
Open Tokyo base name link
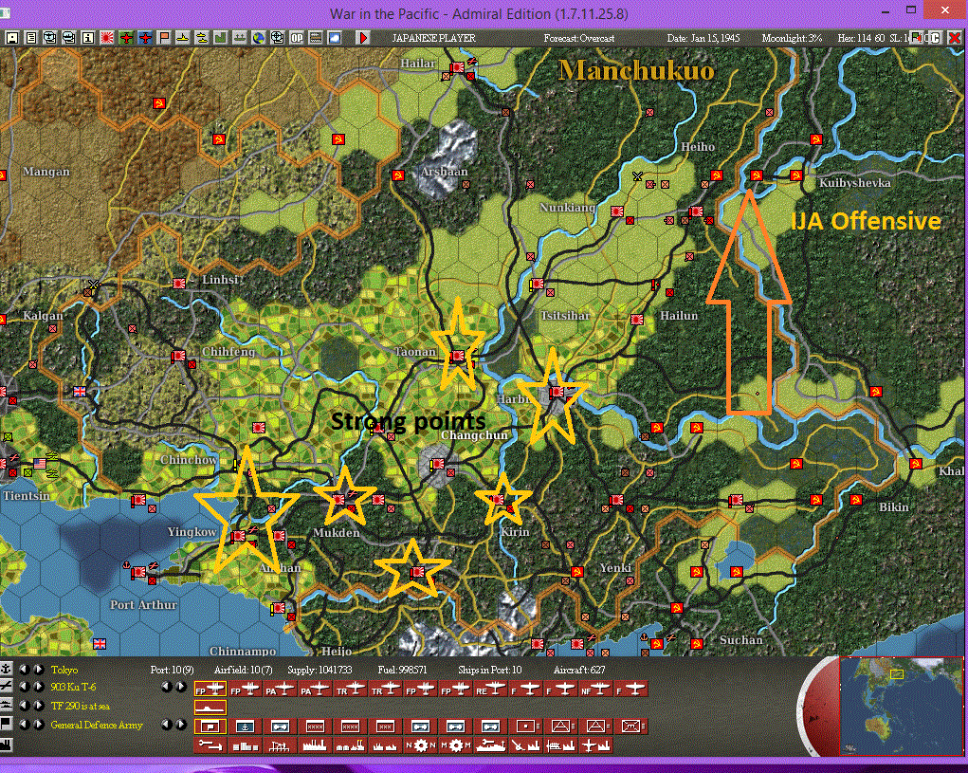point(64,670)
